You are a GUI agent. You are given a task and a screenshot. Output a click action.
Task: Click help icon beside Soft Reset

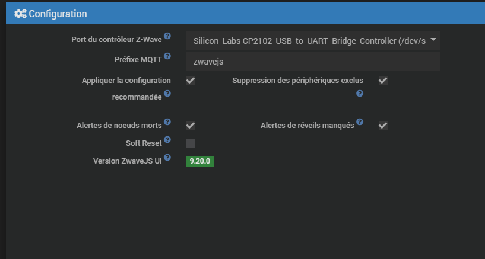coord(167,140)
